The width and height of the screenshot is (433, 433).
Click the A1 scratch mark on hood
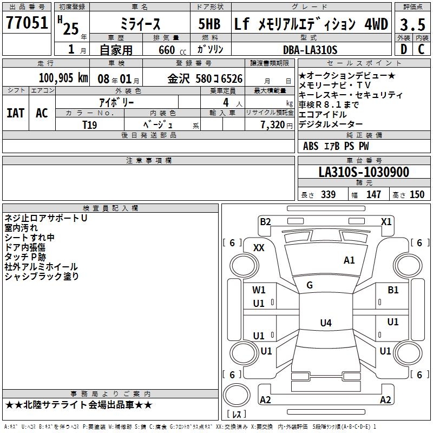[x=349, y=260]
